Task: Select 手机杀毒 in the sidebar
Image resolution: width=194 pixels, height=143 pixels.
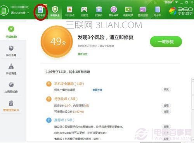Action: tap(11, 51)
